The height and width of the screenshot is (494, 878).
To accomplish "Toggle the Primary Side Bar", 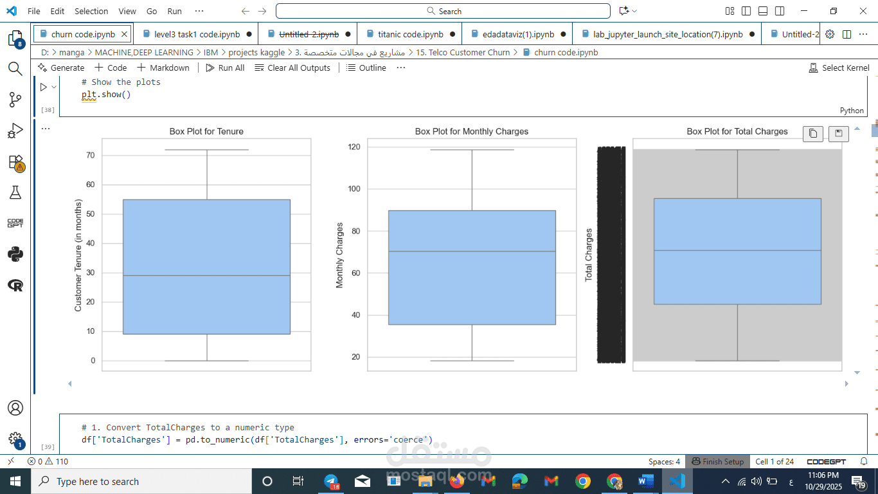I will coord(746,11).
